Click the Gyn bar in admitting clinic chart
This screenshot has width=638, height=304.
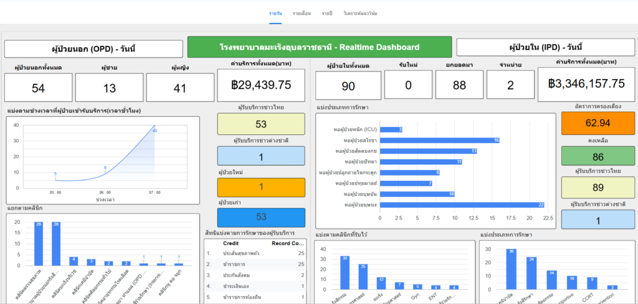[417, 286]
